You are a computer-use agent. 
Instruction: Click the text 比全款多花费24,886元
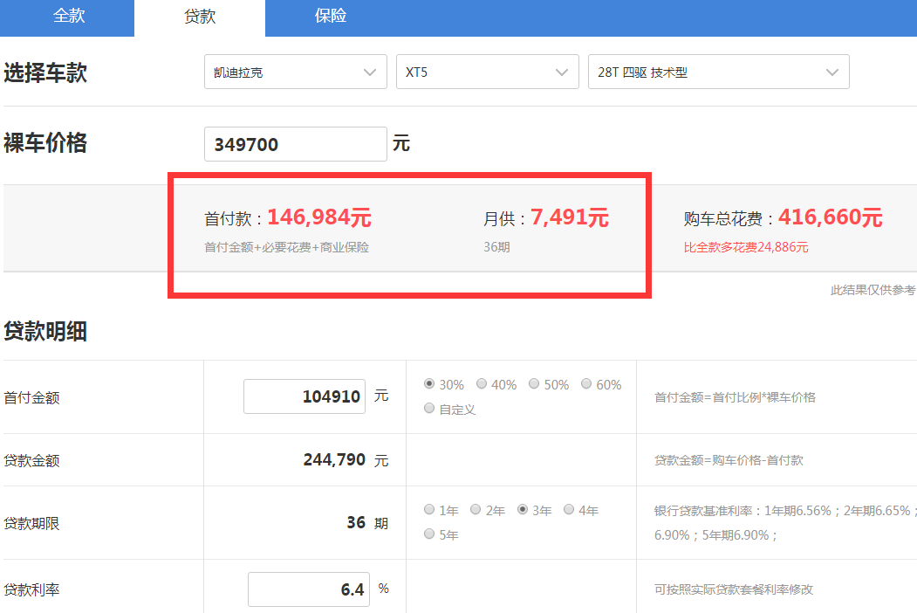746,247
